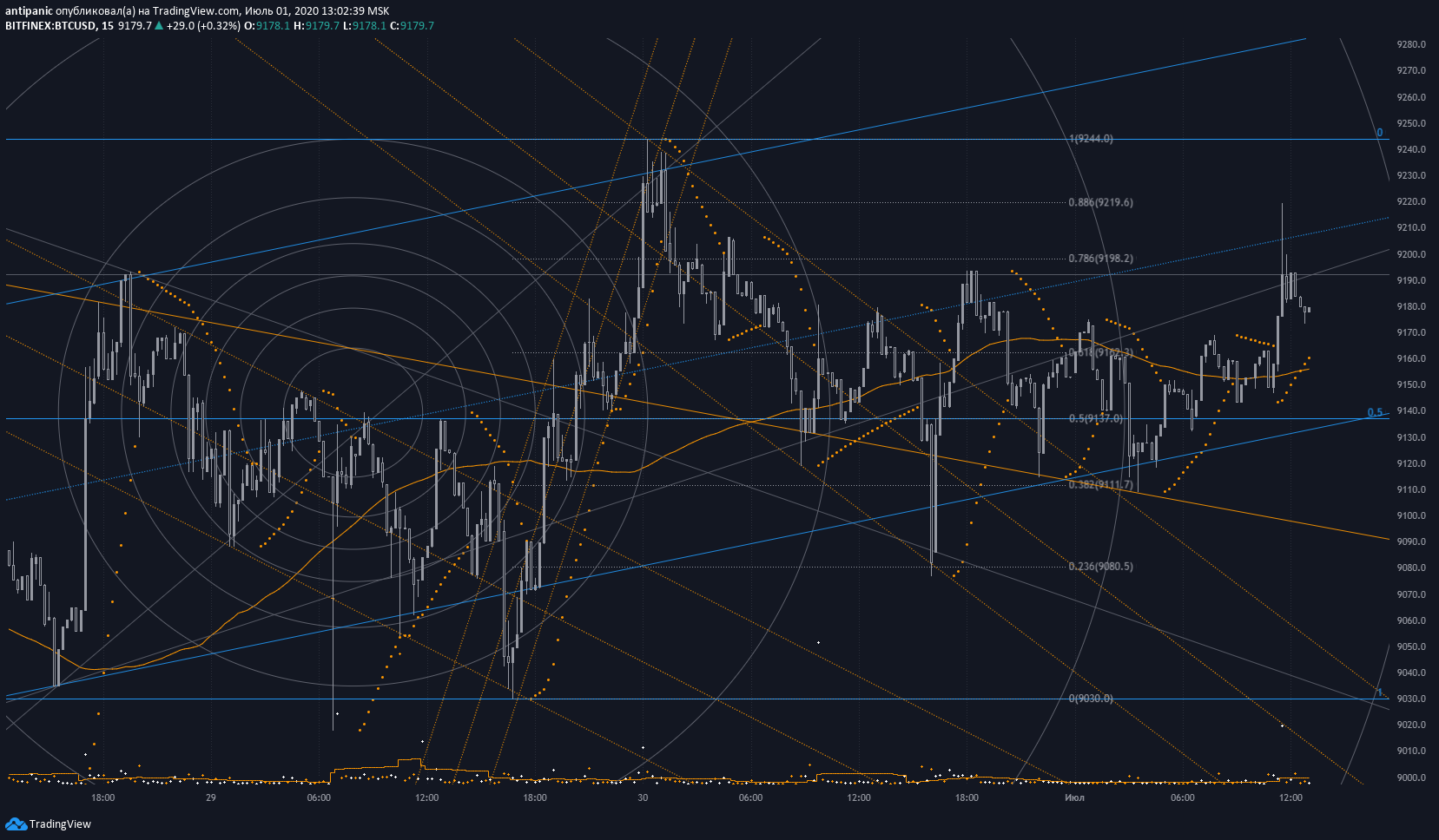
Task: Click the 9050.0 price axis label
Action: 1411,646
